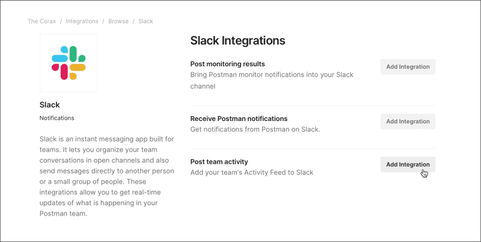Click the Post team activity title

click(x=219, y=162)
